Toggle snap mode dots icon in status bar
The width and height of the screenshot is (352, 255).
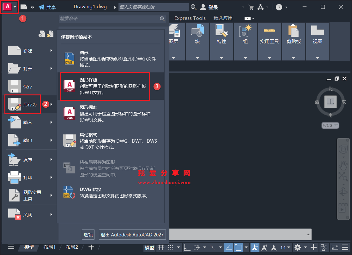click(x=171, y=247)
